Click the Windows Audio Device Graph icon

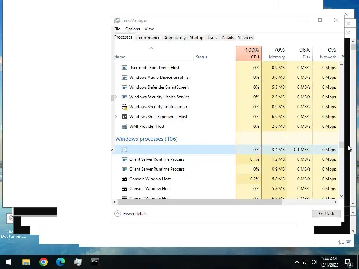[124, 77]
